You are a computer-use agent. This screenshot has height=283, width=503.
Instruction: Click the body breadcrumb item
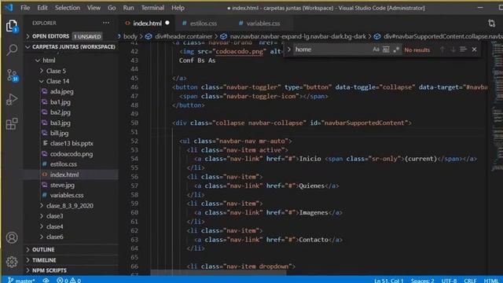tap(130, 37)
